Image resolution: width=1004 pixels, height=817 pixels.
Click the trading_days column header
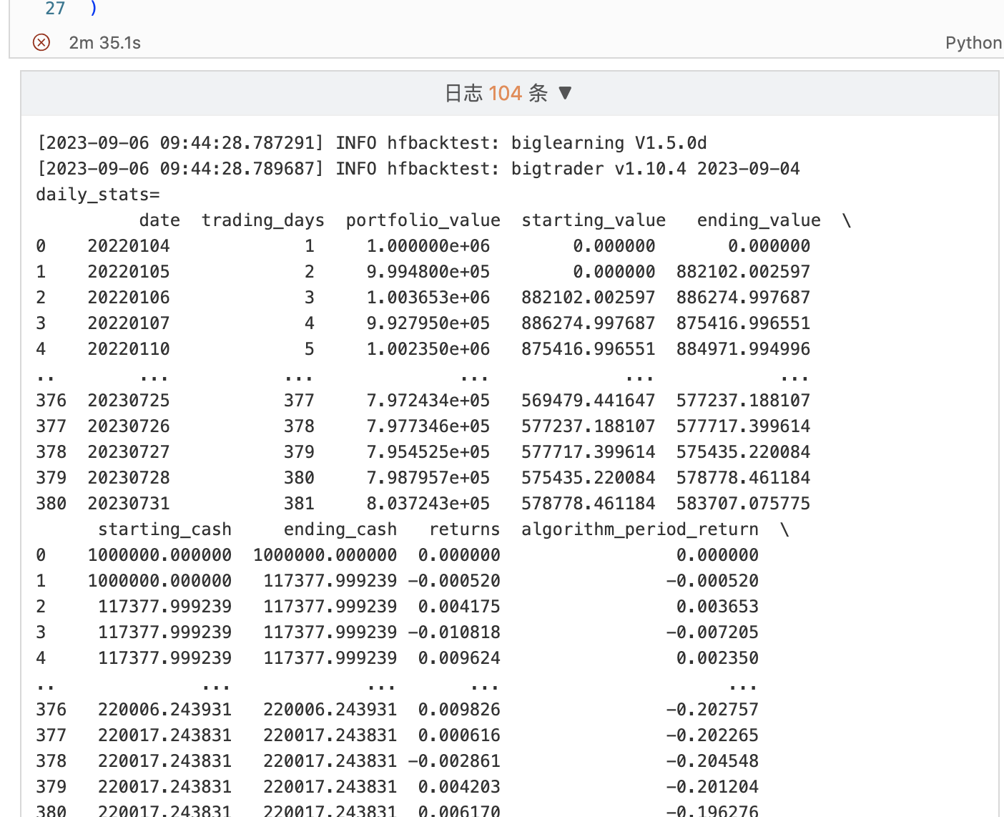pyautogui.click(x=262, y=220)
